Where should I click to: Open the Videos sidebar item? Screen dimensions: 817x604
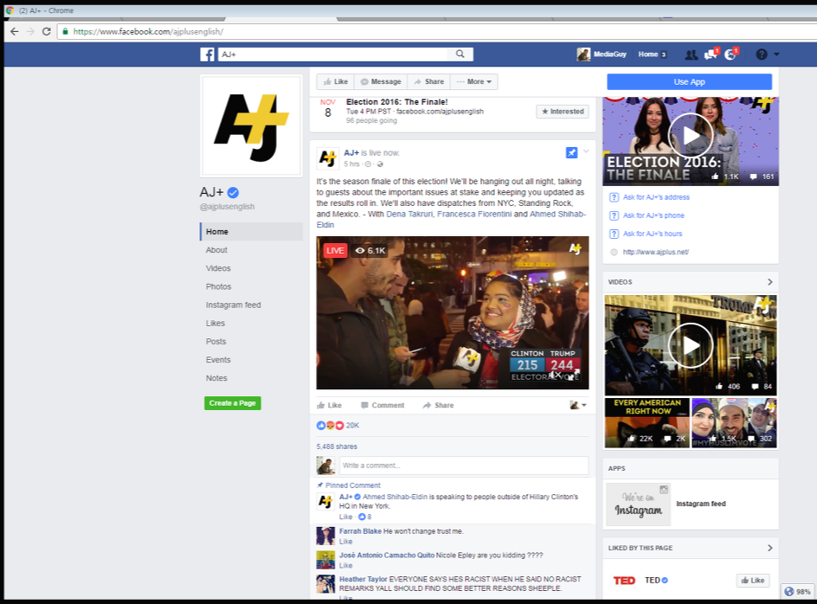[x=218, y=268]
